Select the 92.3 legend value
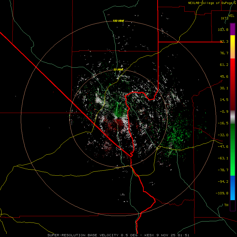The width and height of the screenshot is (237, 237). point(224,41)
